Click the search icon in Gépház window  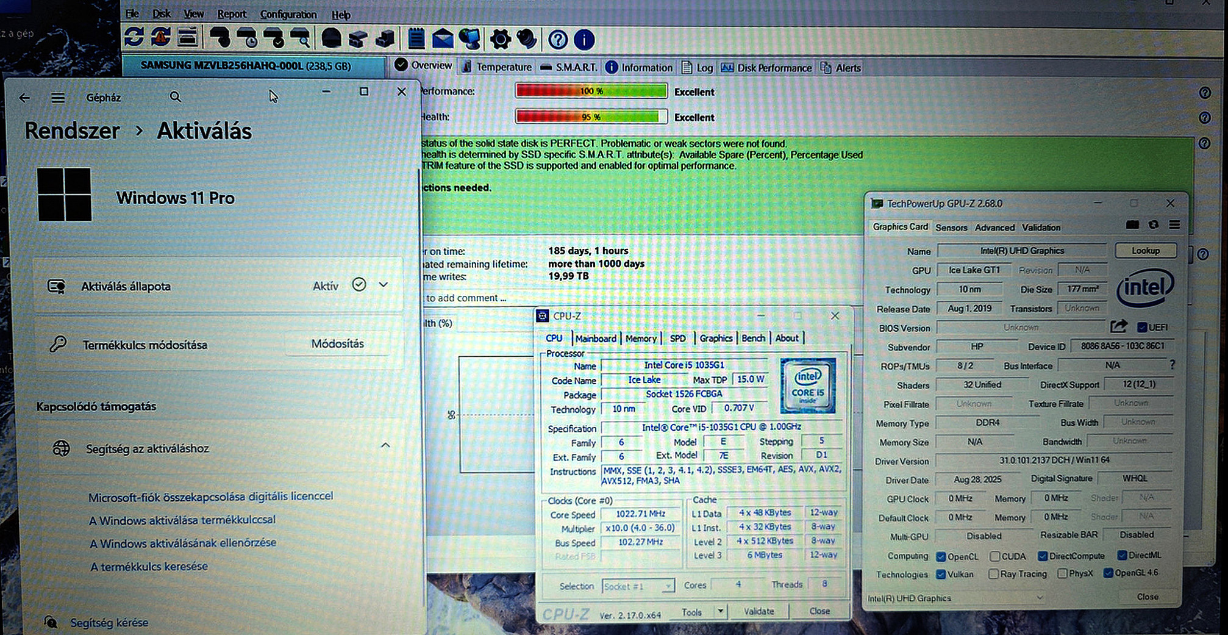[175, 96]
